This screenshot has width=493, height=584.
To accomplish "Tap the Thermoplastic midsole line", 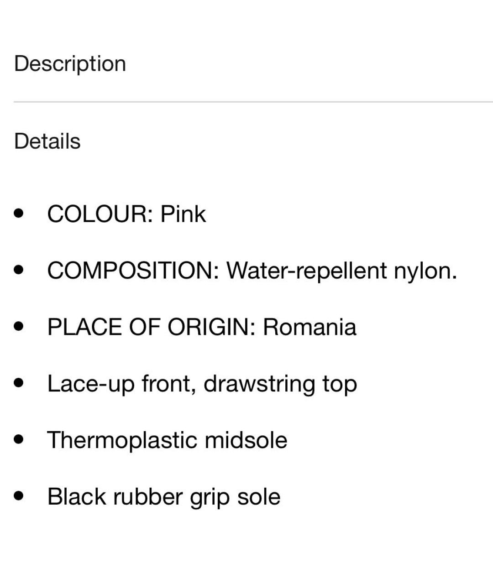I will pyautogui.click(x=168, y=440).
